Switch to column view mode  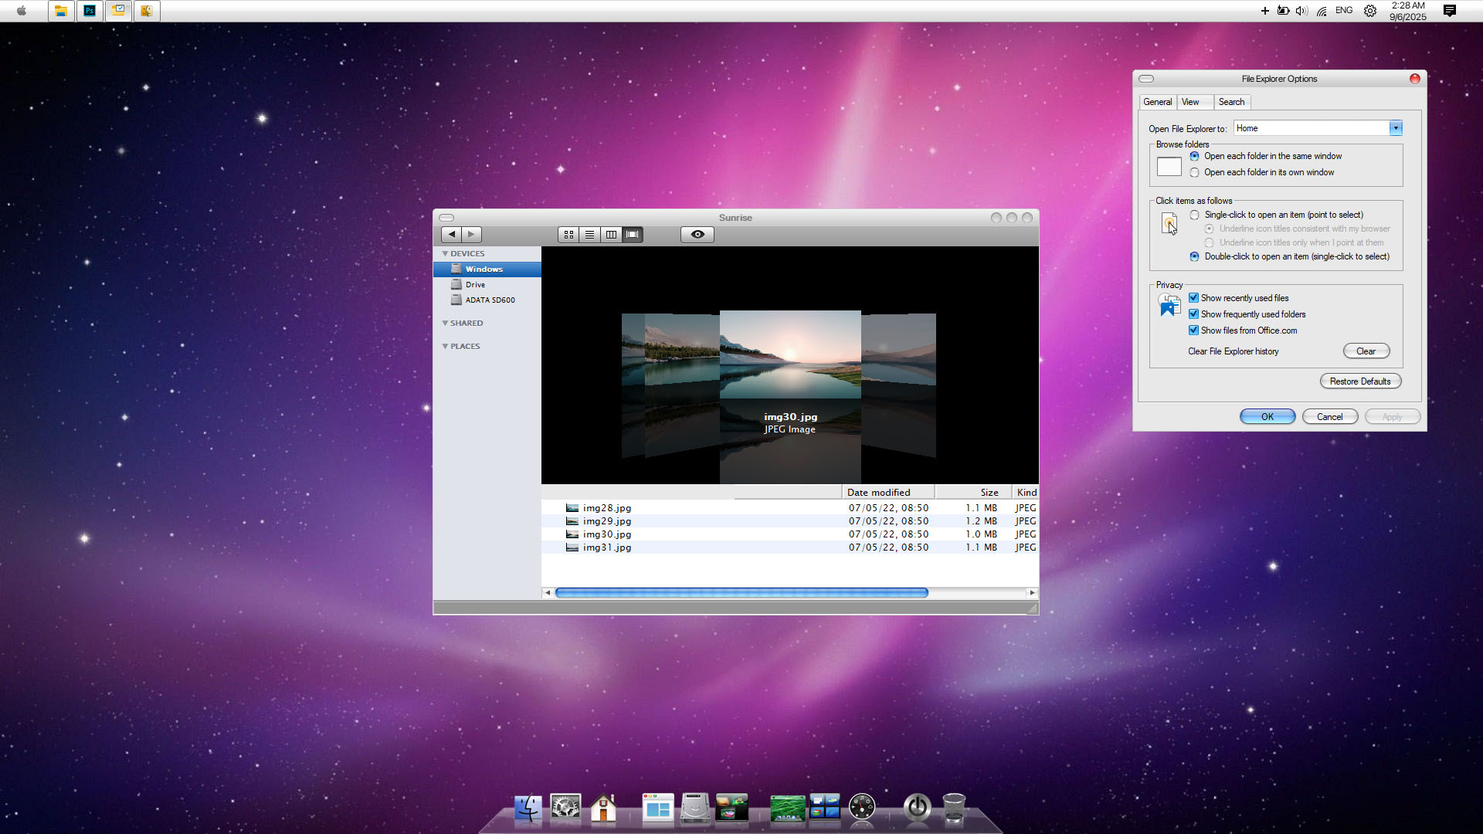611,235
